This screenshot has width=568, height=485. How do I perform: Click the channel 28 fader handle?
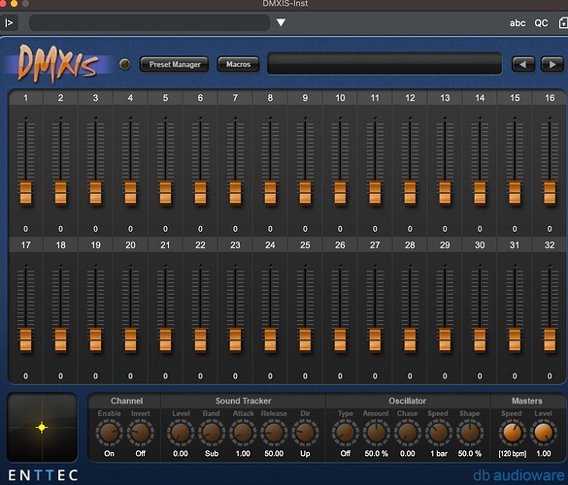tap(410, 339)
